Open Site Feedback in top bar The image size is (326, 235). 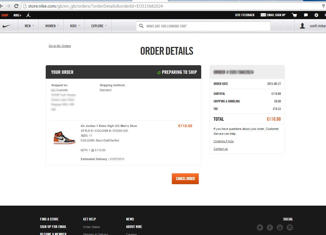(245, 15)
